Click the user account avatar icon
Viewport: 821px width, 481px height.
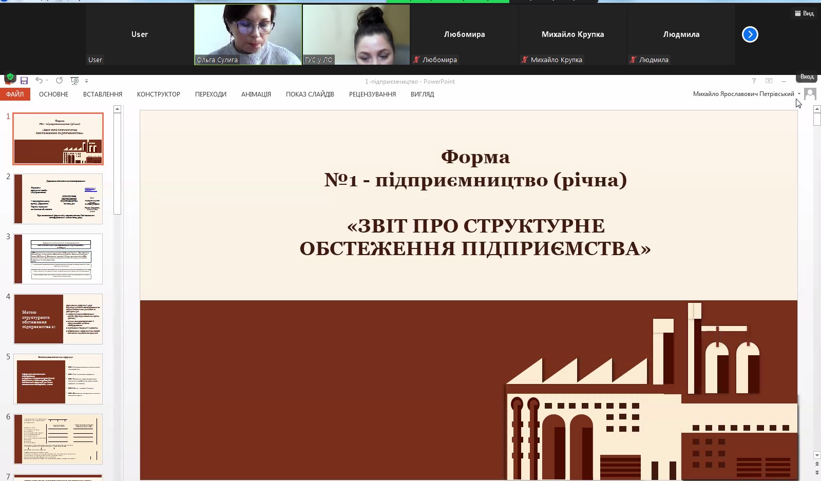810,94
